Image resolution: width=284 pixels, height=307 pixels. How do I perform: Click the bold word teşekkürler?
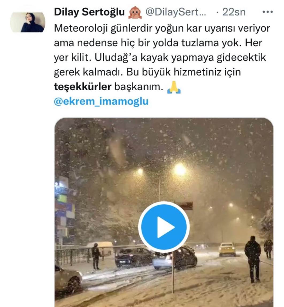83,87
